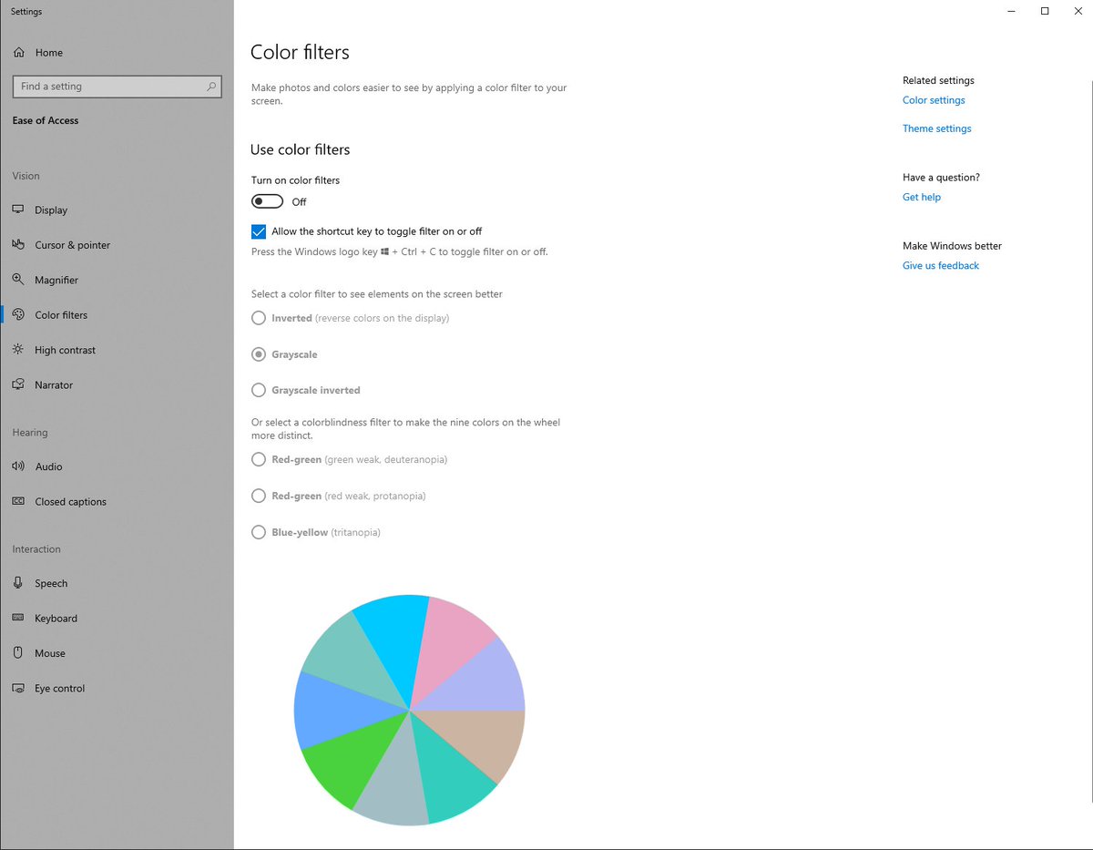Select the Grayscale inverted radio button
Viewport: 1093px width, 850px height.
point(259,390)
